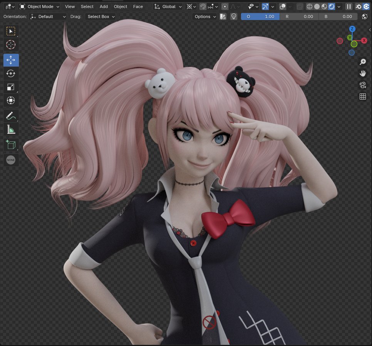The image size is (372, 346).
Task: Click the hand icon to pan the view
Action: [362, 73]
